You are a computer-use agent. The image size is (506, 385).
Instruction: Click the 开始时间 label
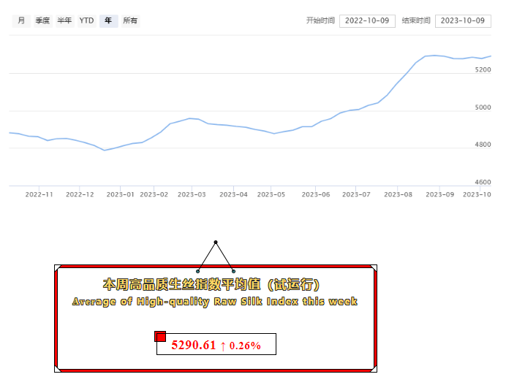tap(320, 20)
